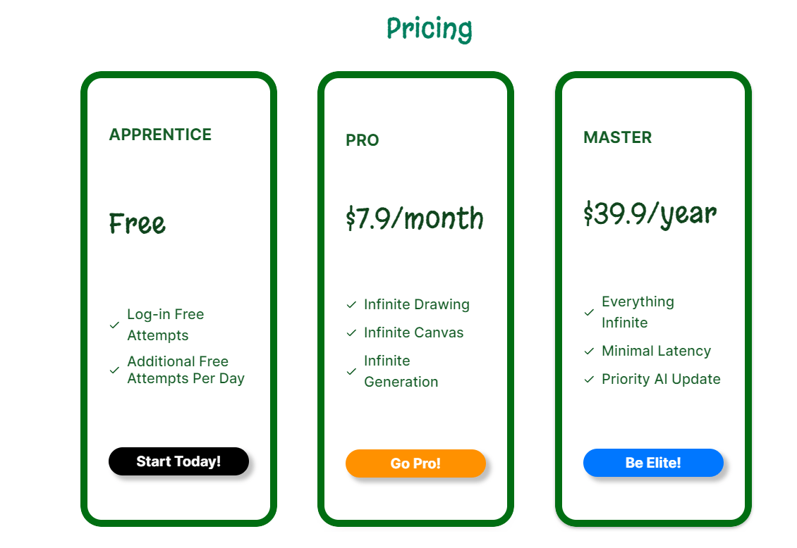Click the blue Be Elite! button
The image size is (797, 548).
(653, 463)
